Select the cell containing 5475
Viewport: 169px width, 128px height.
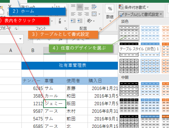(x=33, y=119)
